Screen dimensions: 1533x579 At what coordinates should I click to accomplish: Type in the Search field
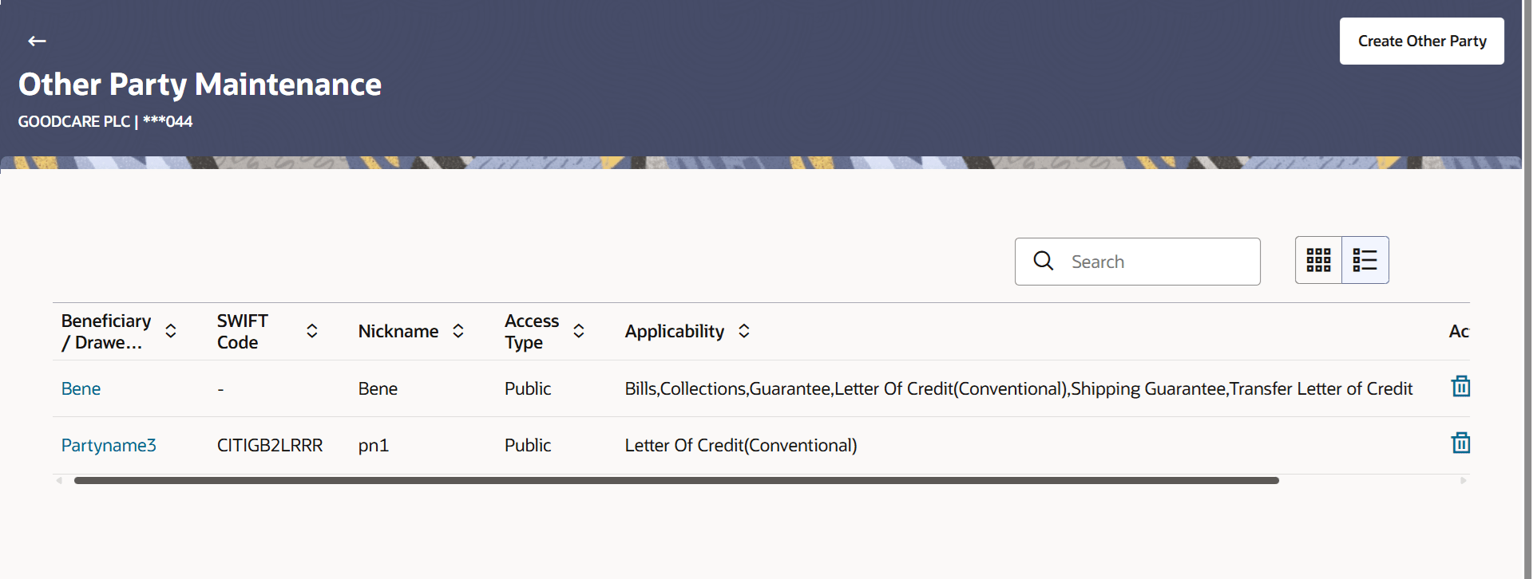coord(1158,262)
